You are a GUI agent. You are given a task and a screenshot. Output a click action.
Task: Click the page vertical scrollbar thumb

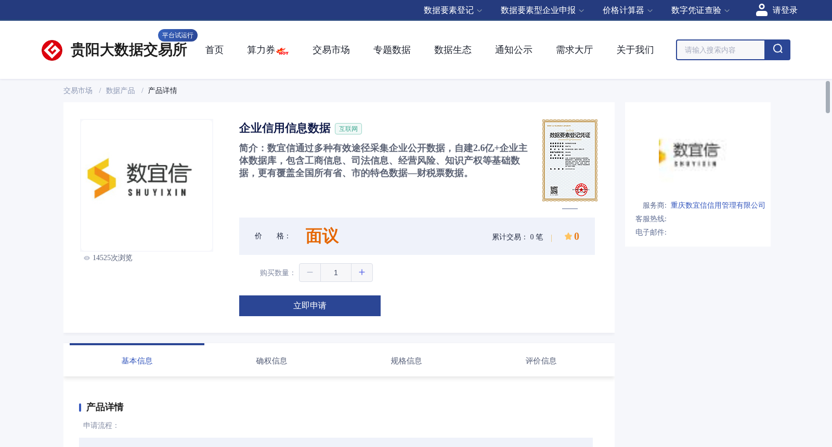[x=828, y=97]
